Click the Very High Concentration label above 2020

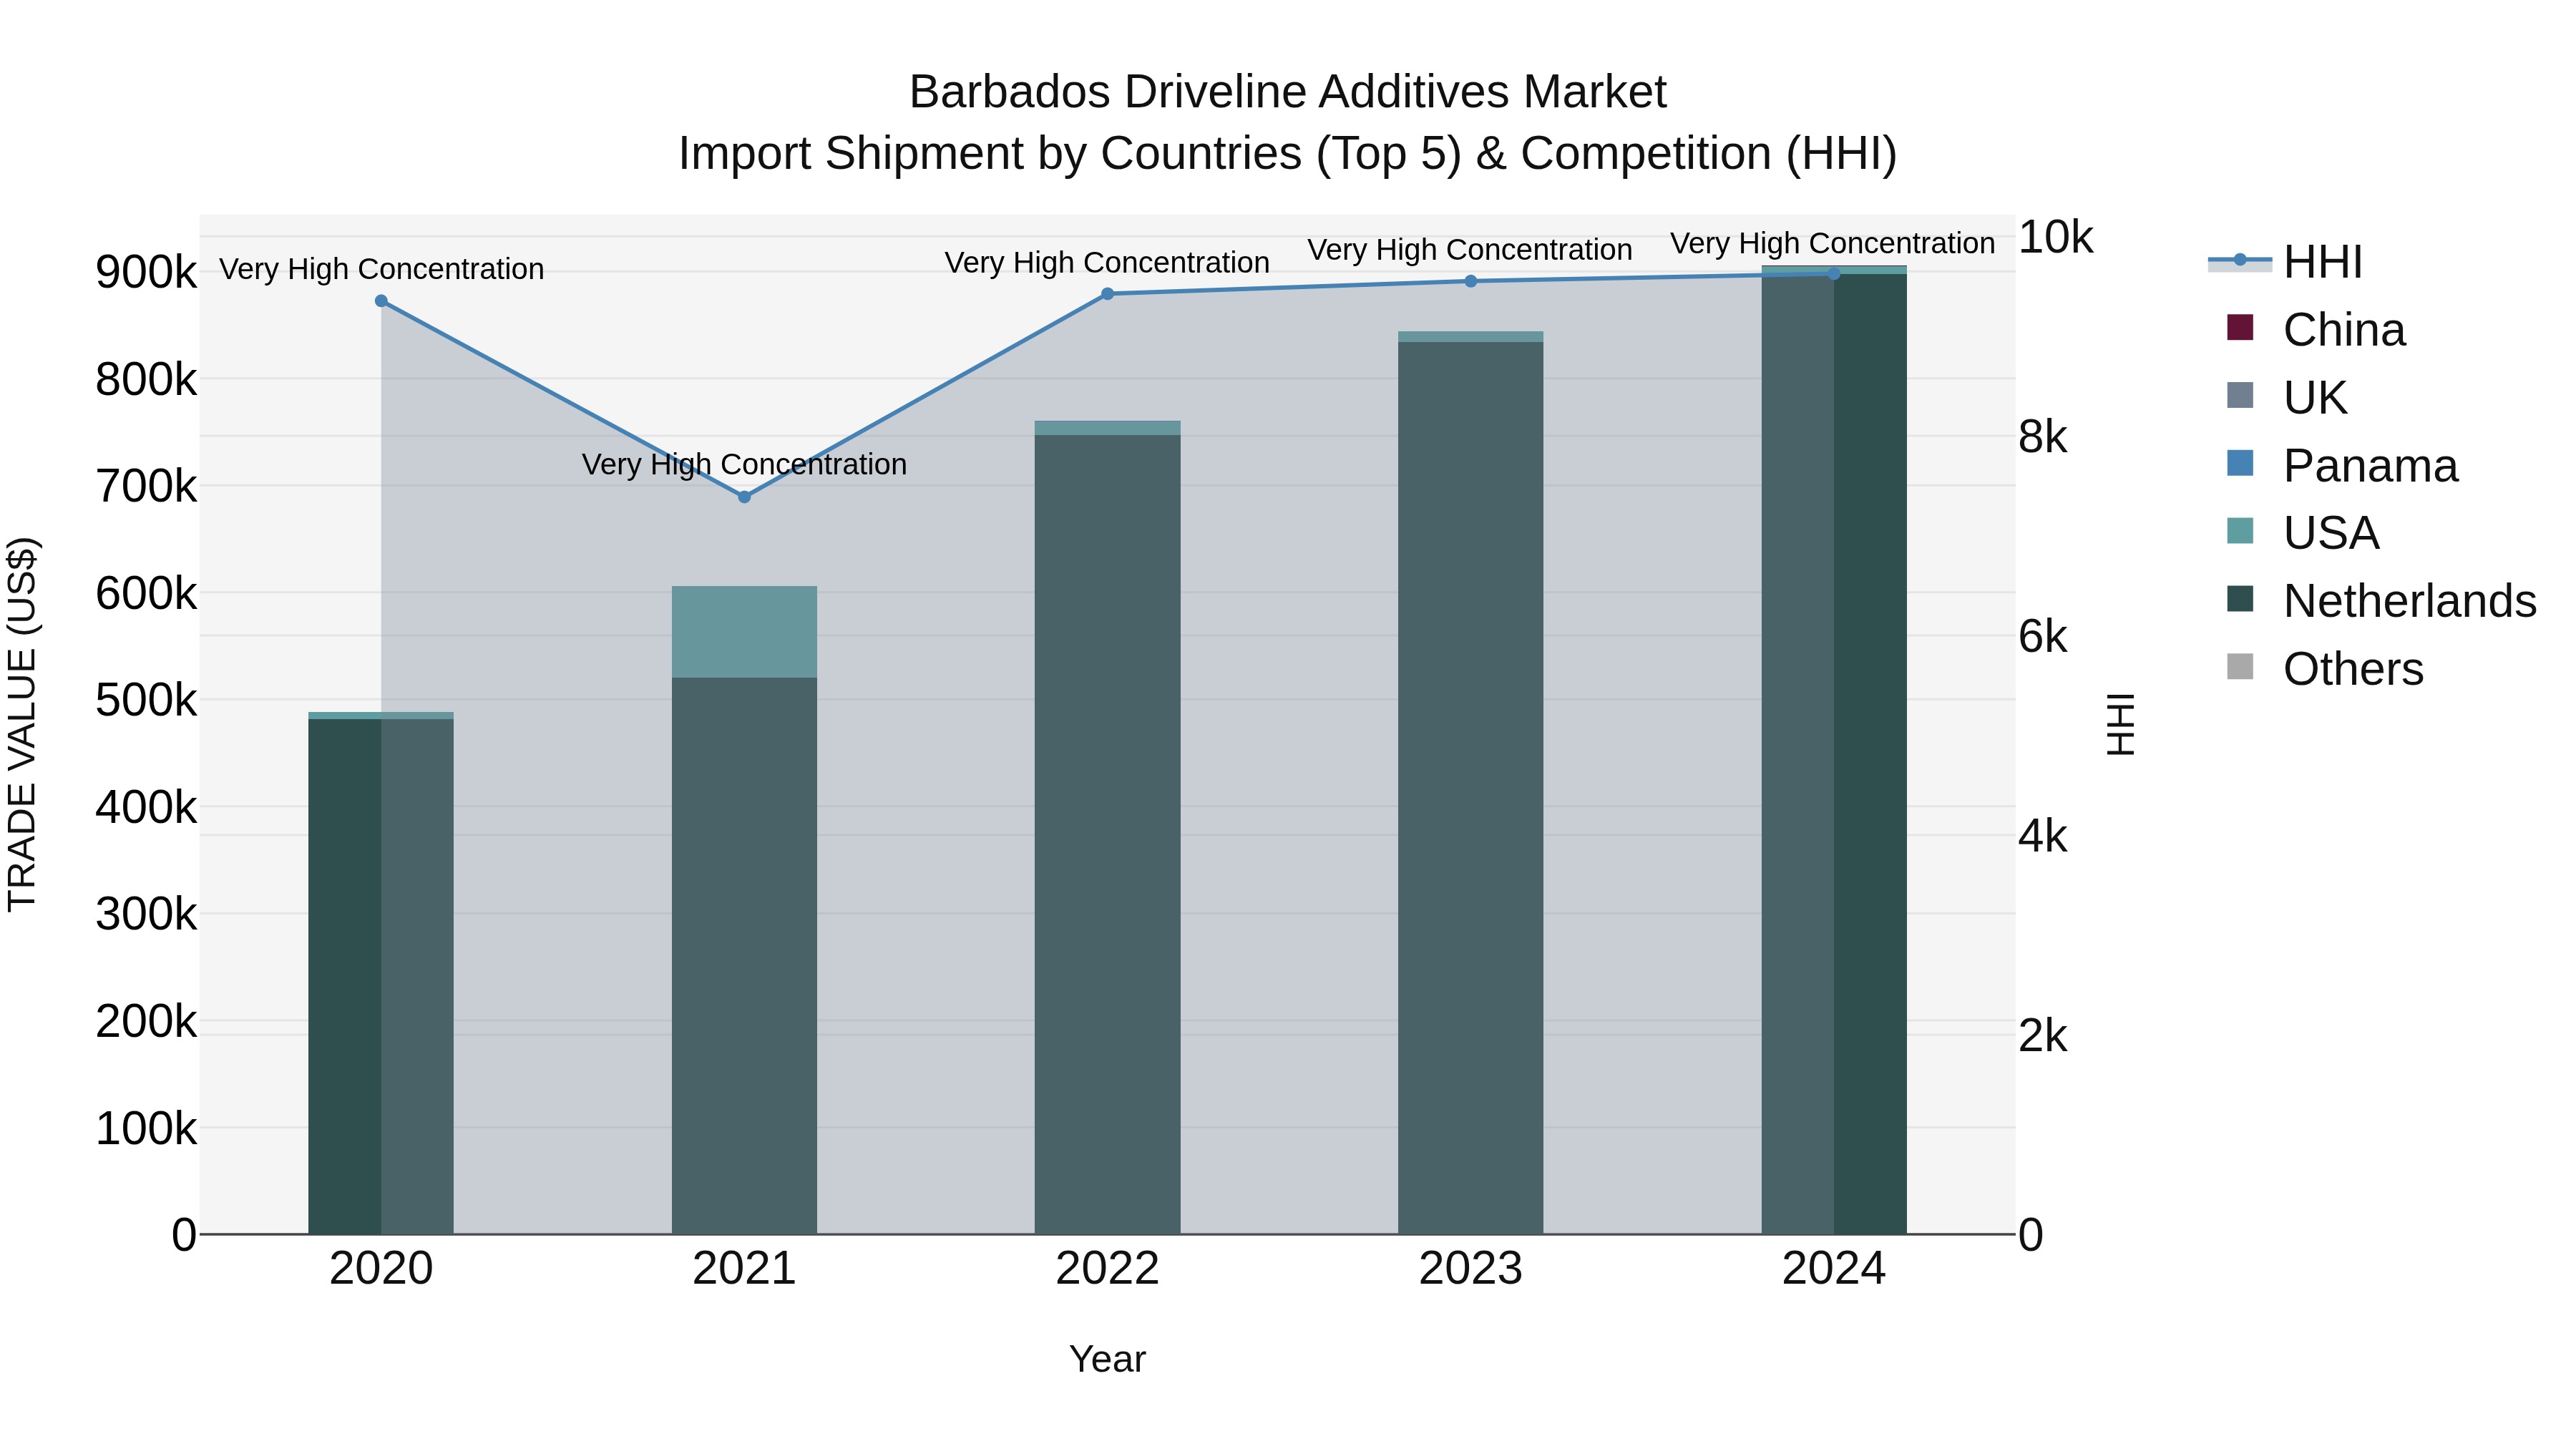[381, 269]
